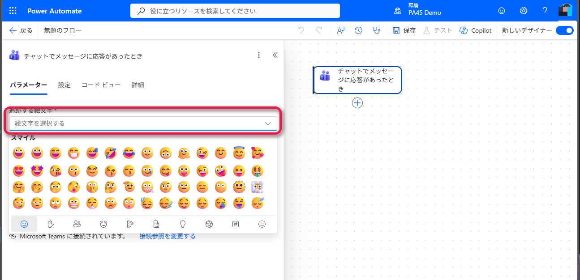The width and height of the screenshot is (580, 280).
Task: Show the animals emoji category
Action: (x=103, y=224)
